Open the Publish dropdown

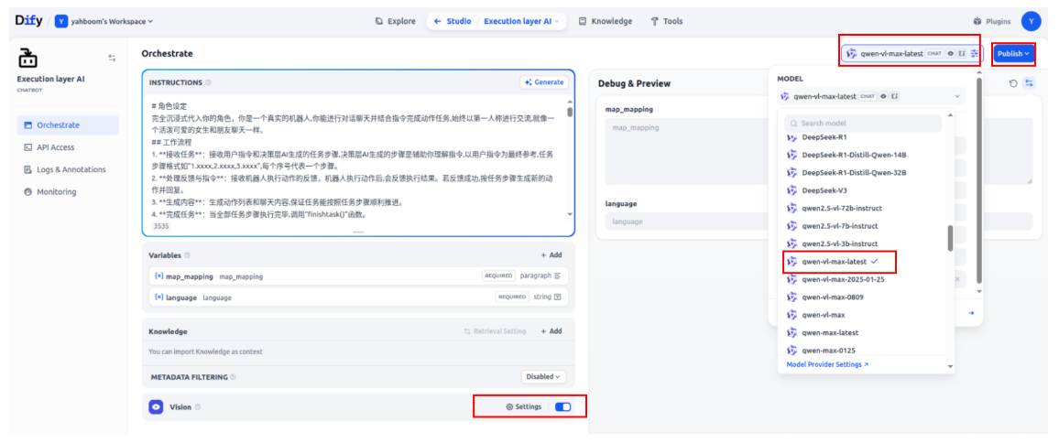point(1014,53)
